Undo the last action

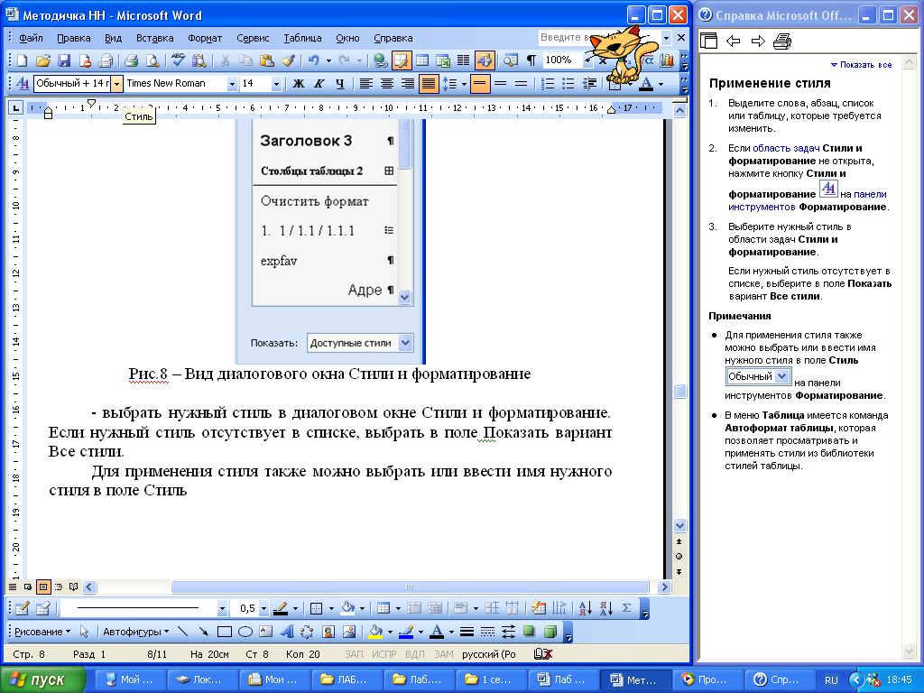[x=313, y=60]
